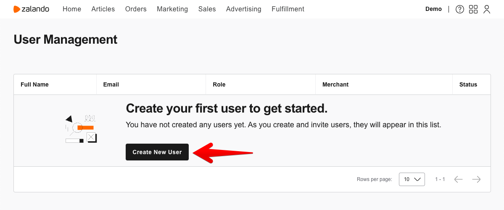Open the Fulfillment menu

(x=288, y=9)
